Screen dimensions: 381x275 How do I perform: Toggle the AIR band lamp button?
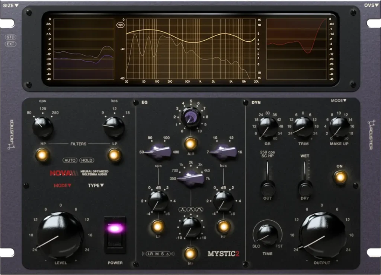[191, 143]
